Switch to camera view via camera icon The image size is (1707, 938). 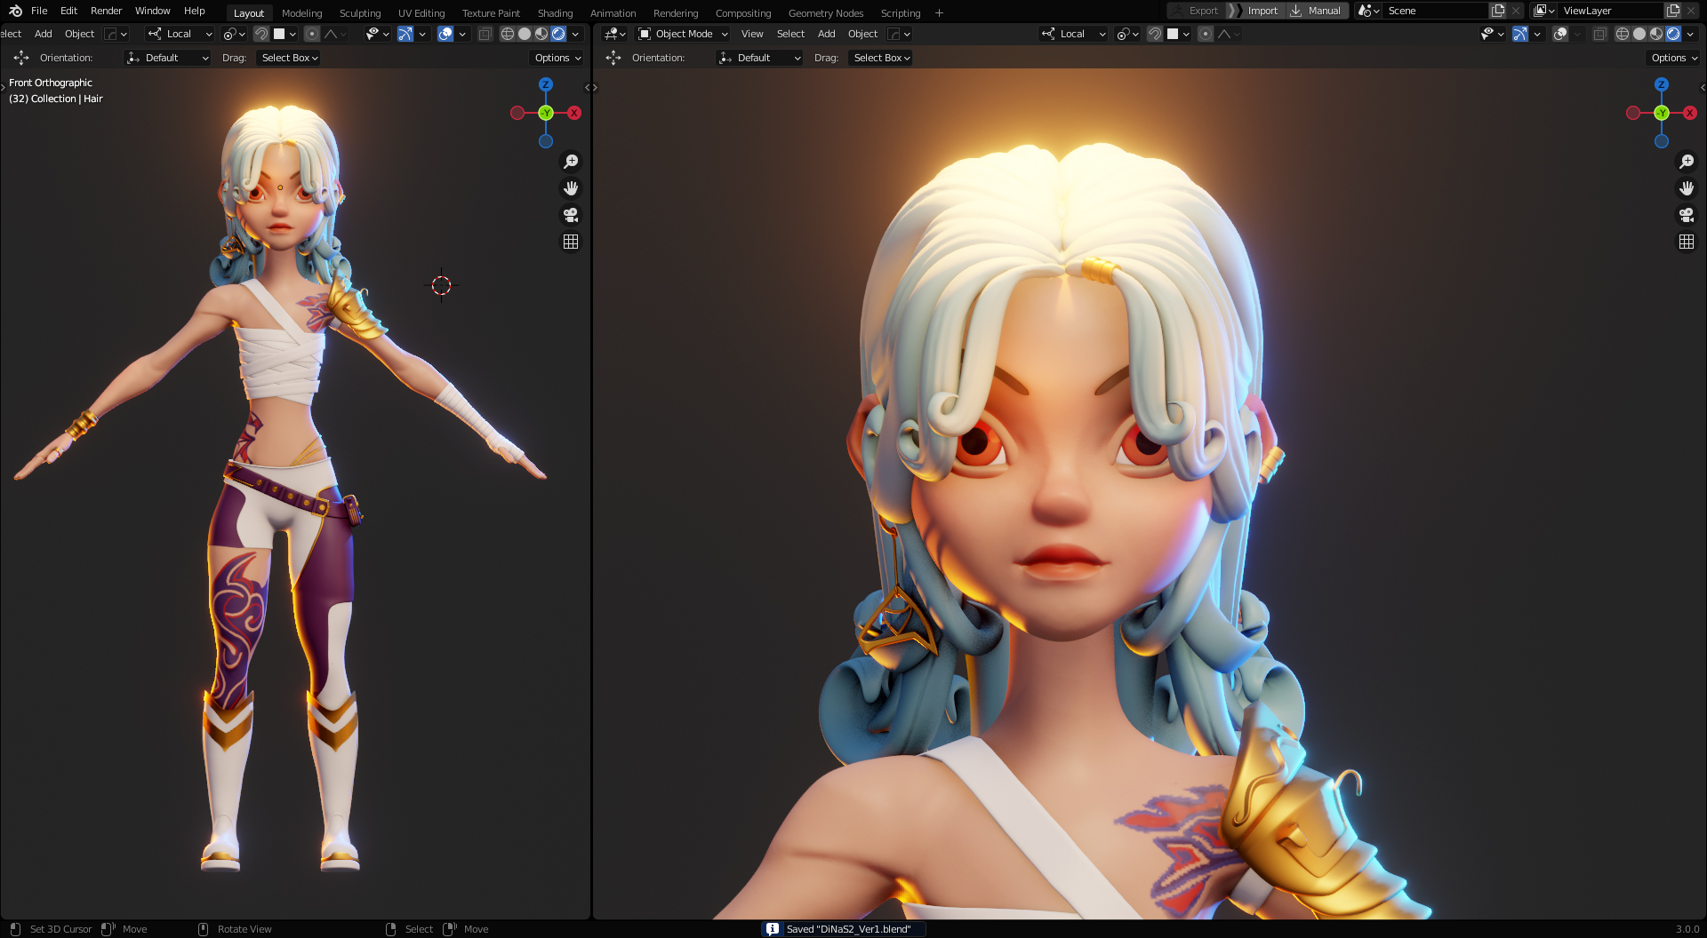pos(570,214)
